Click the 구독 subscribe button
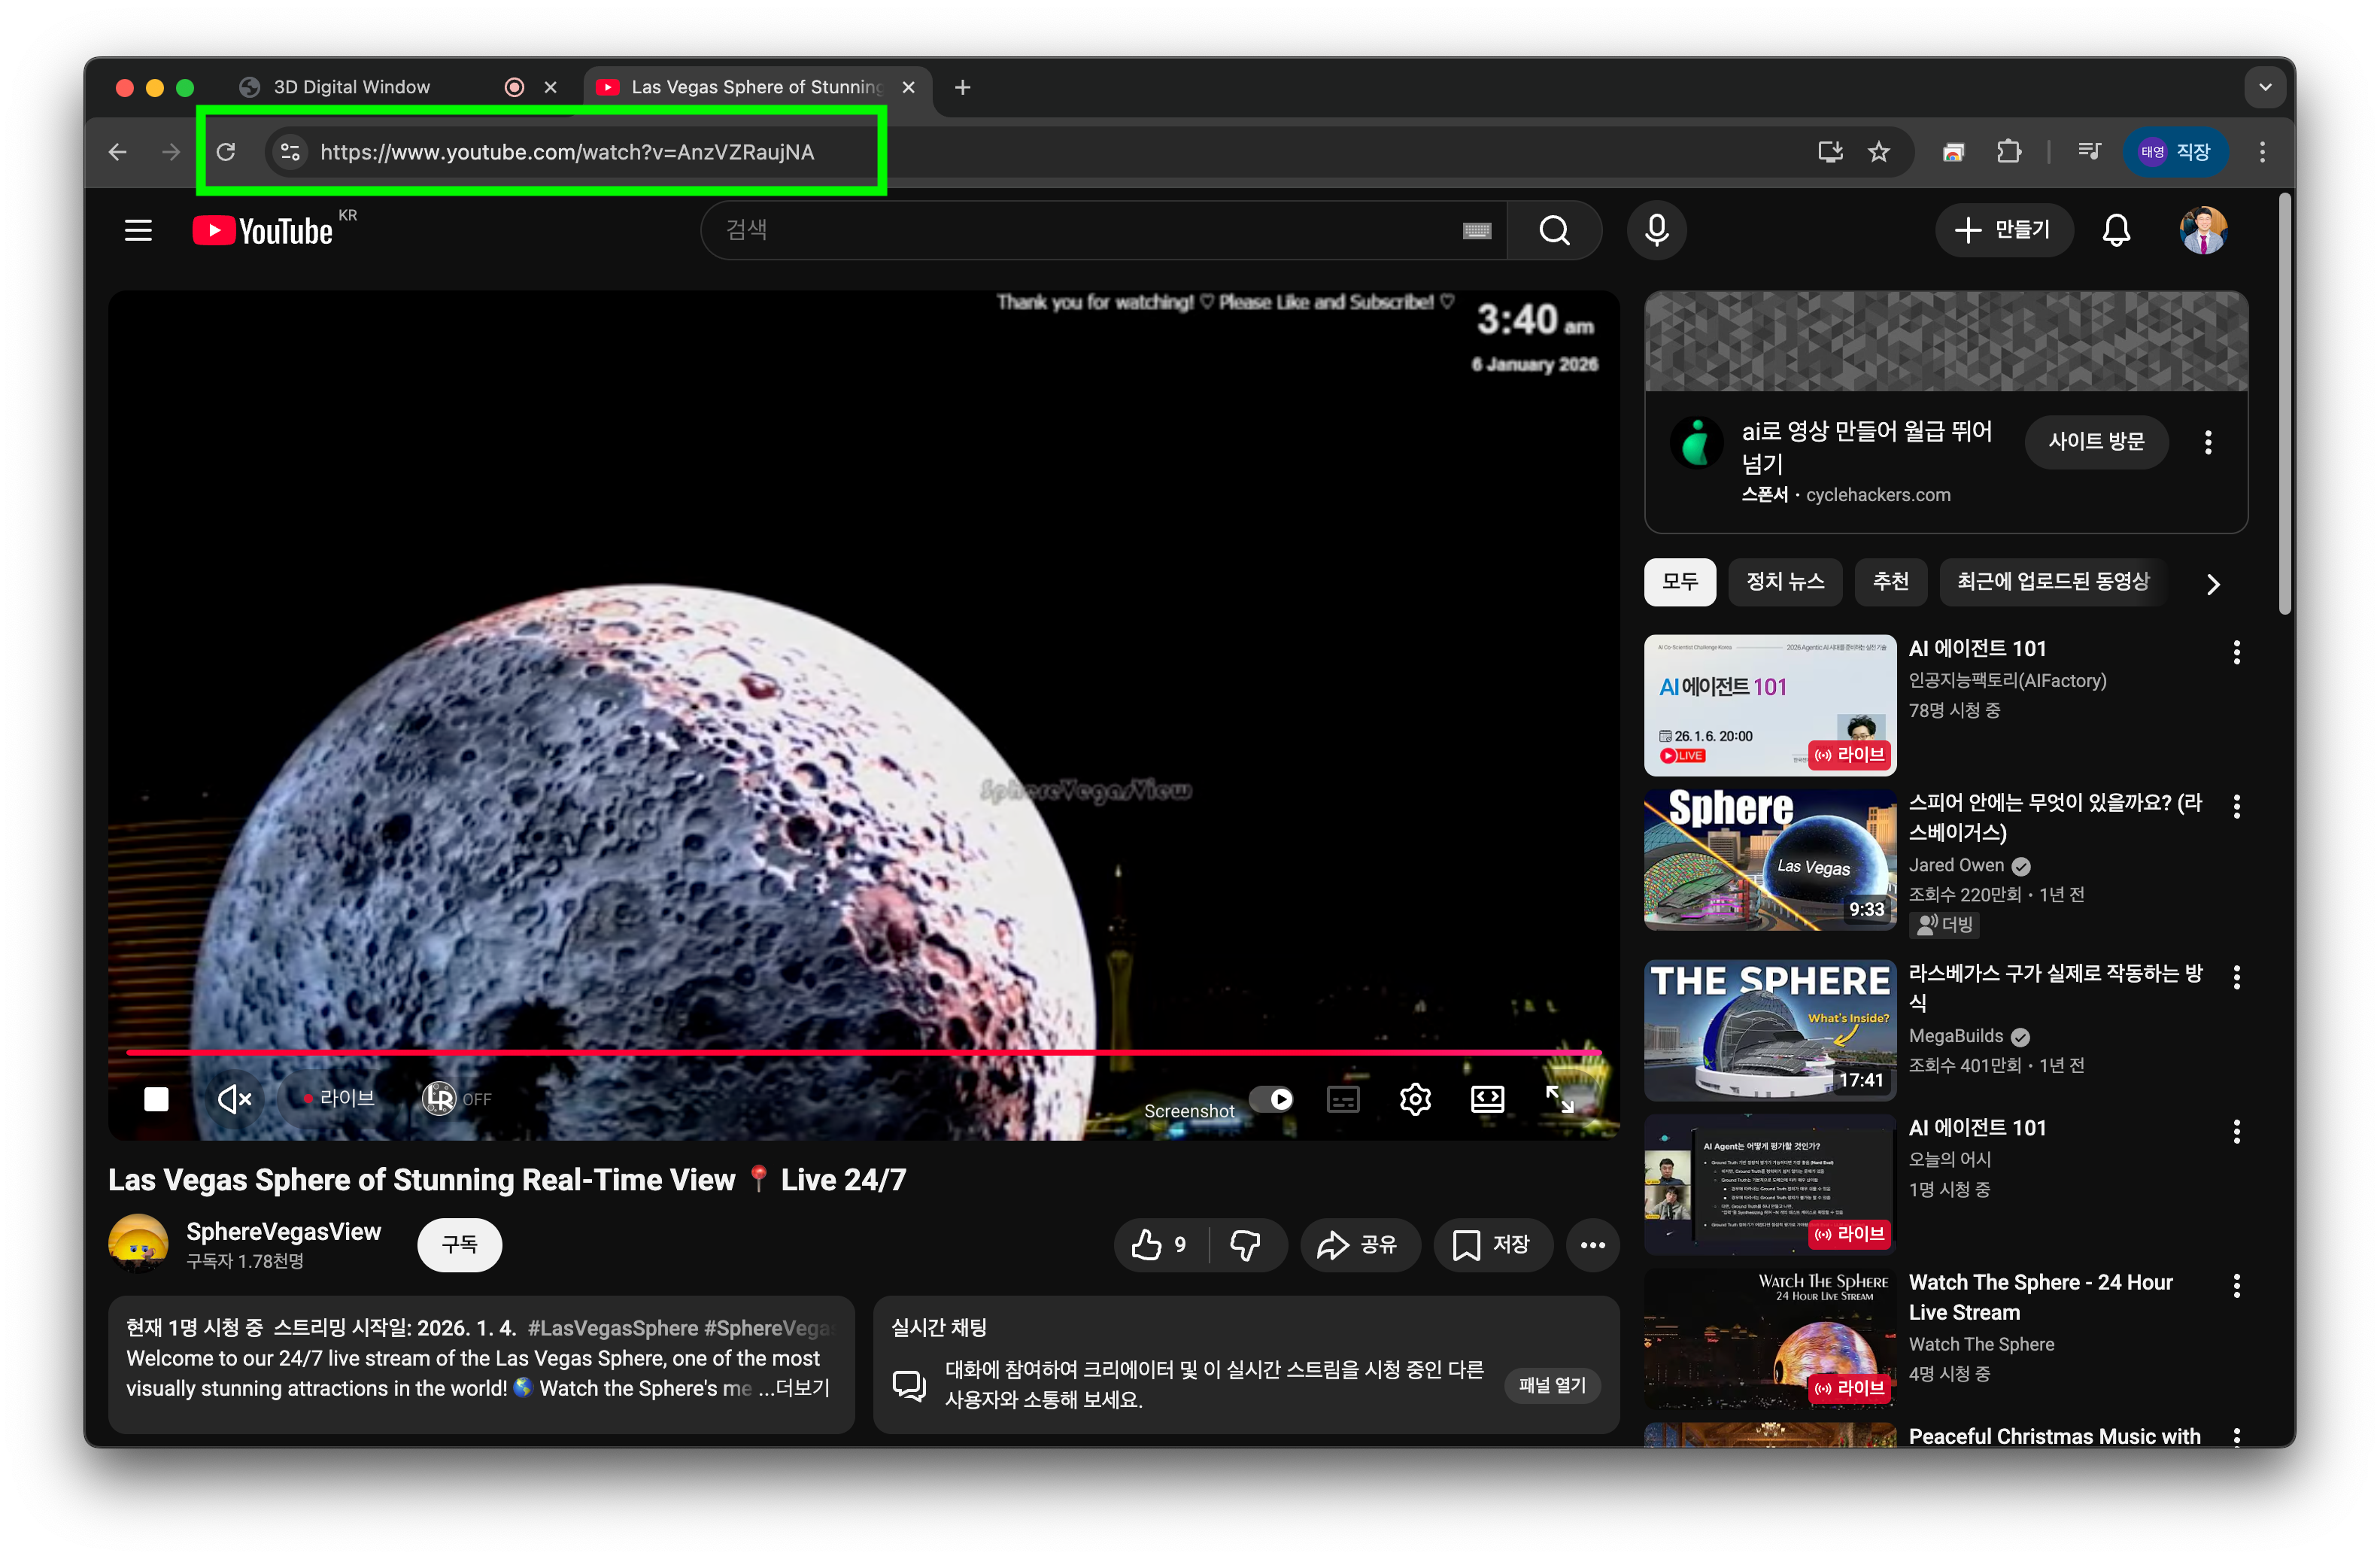The width and height of the screenshot is (2380, 1559). [x=459, y=1245]
